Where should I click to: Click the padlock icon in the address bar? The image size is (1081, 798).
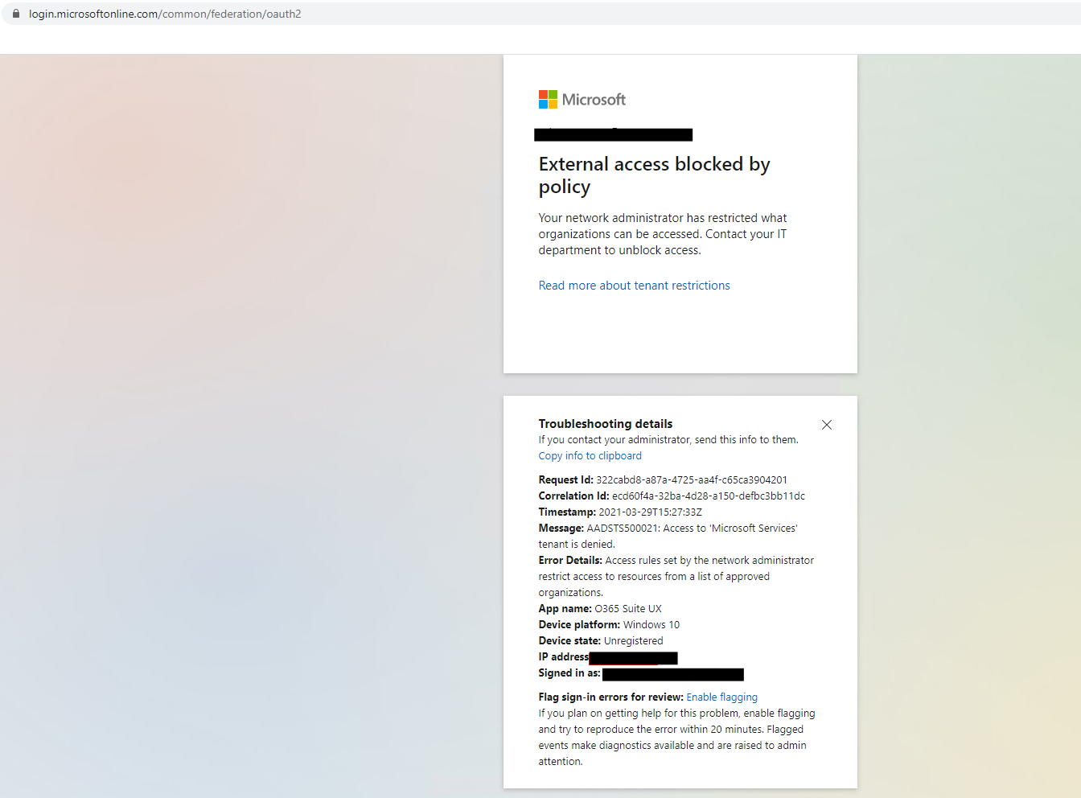[15, 14]
